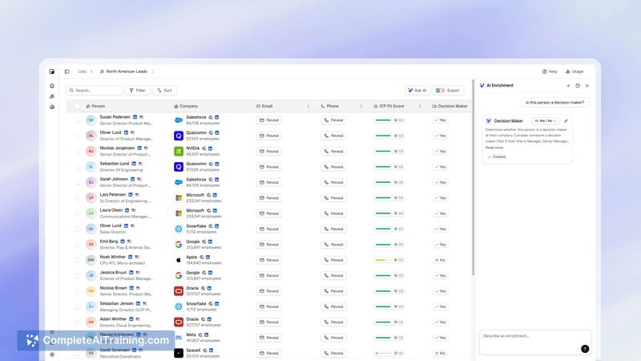This screenshot has width=641, height=361.
Task: Open the People icon in left sidebar
Action: tap(52, 96)
